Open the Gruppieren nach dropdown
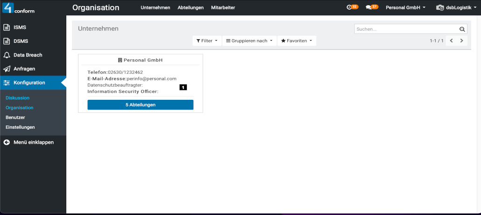This screenshot has height=215, width=481. click(x=249, y=41)
